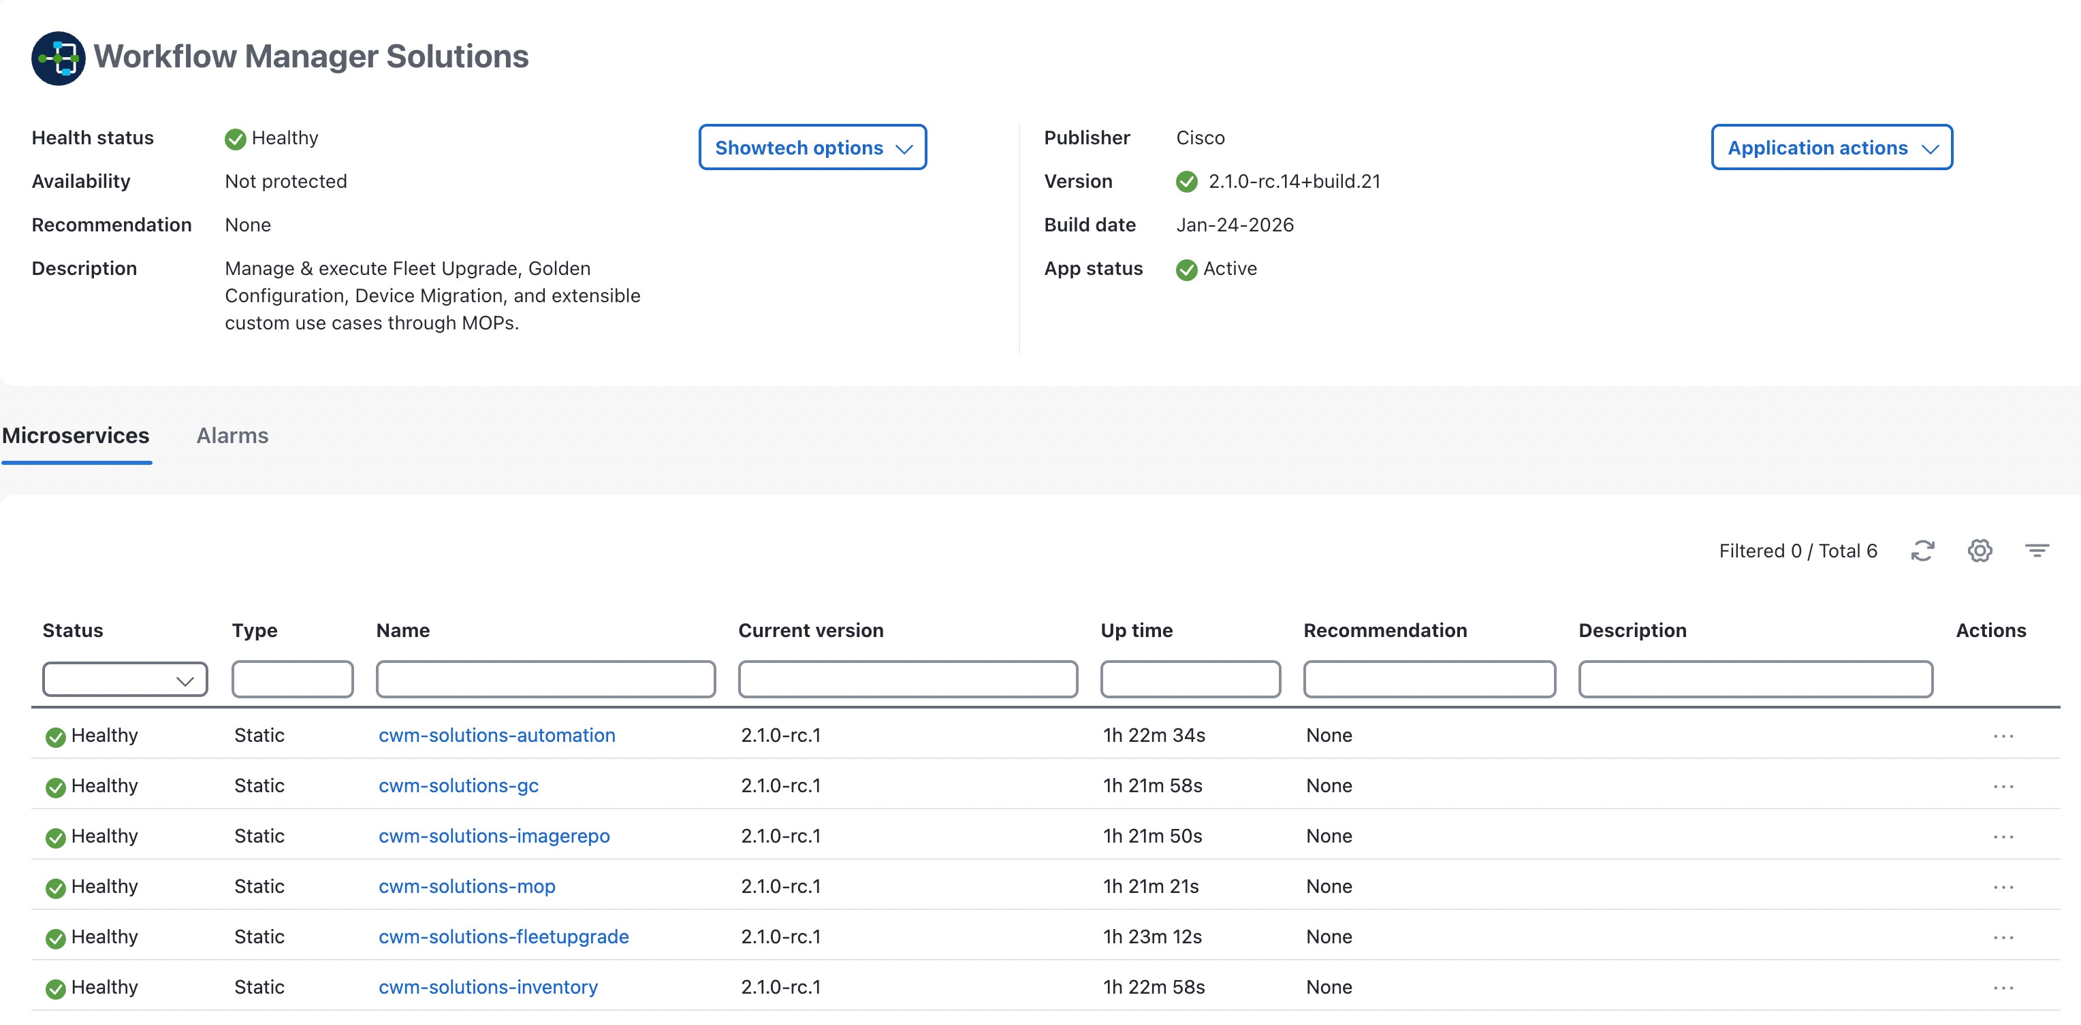
Task: Open the Status column filter dropdown
Action: point(125,679)
